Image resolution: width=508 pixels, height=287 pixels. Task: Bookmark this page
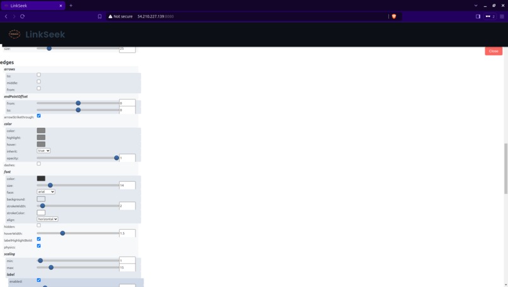coord(100,16)
